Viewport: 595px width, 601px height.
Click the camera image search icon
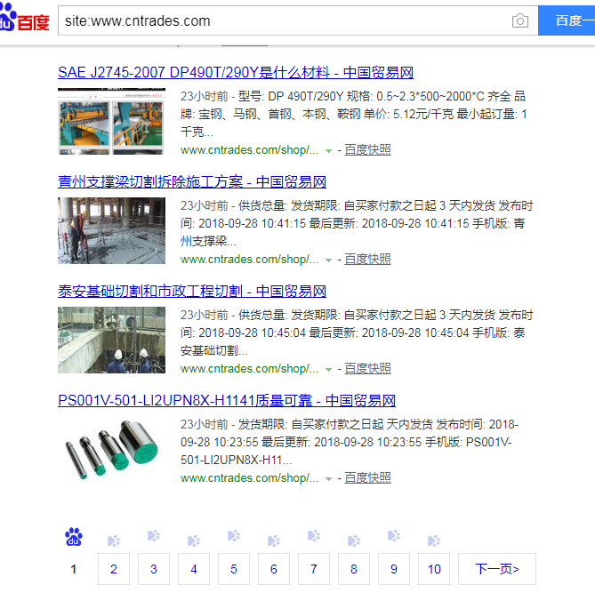(x=519, y=20)
